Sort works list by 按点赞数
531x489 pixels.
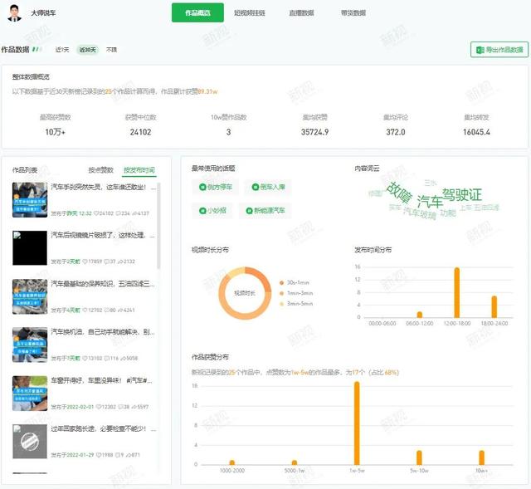coord(100,170)
